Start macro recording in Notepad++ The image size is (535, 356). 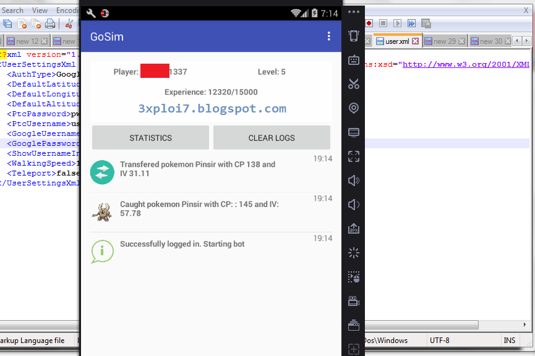[369, 23]
